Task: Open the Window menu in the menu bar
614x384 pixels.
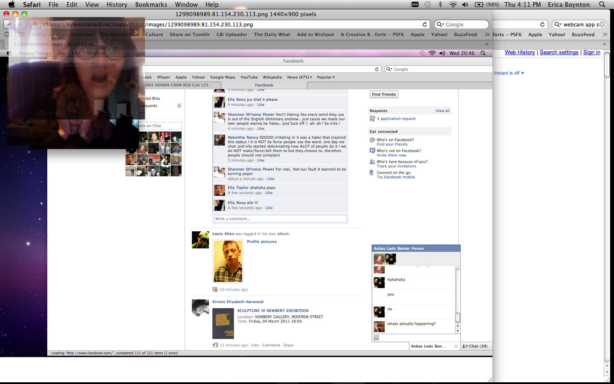Action: coord(186,4)
